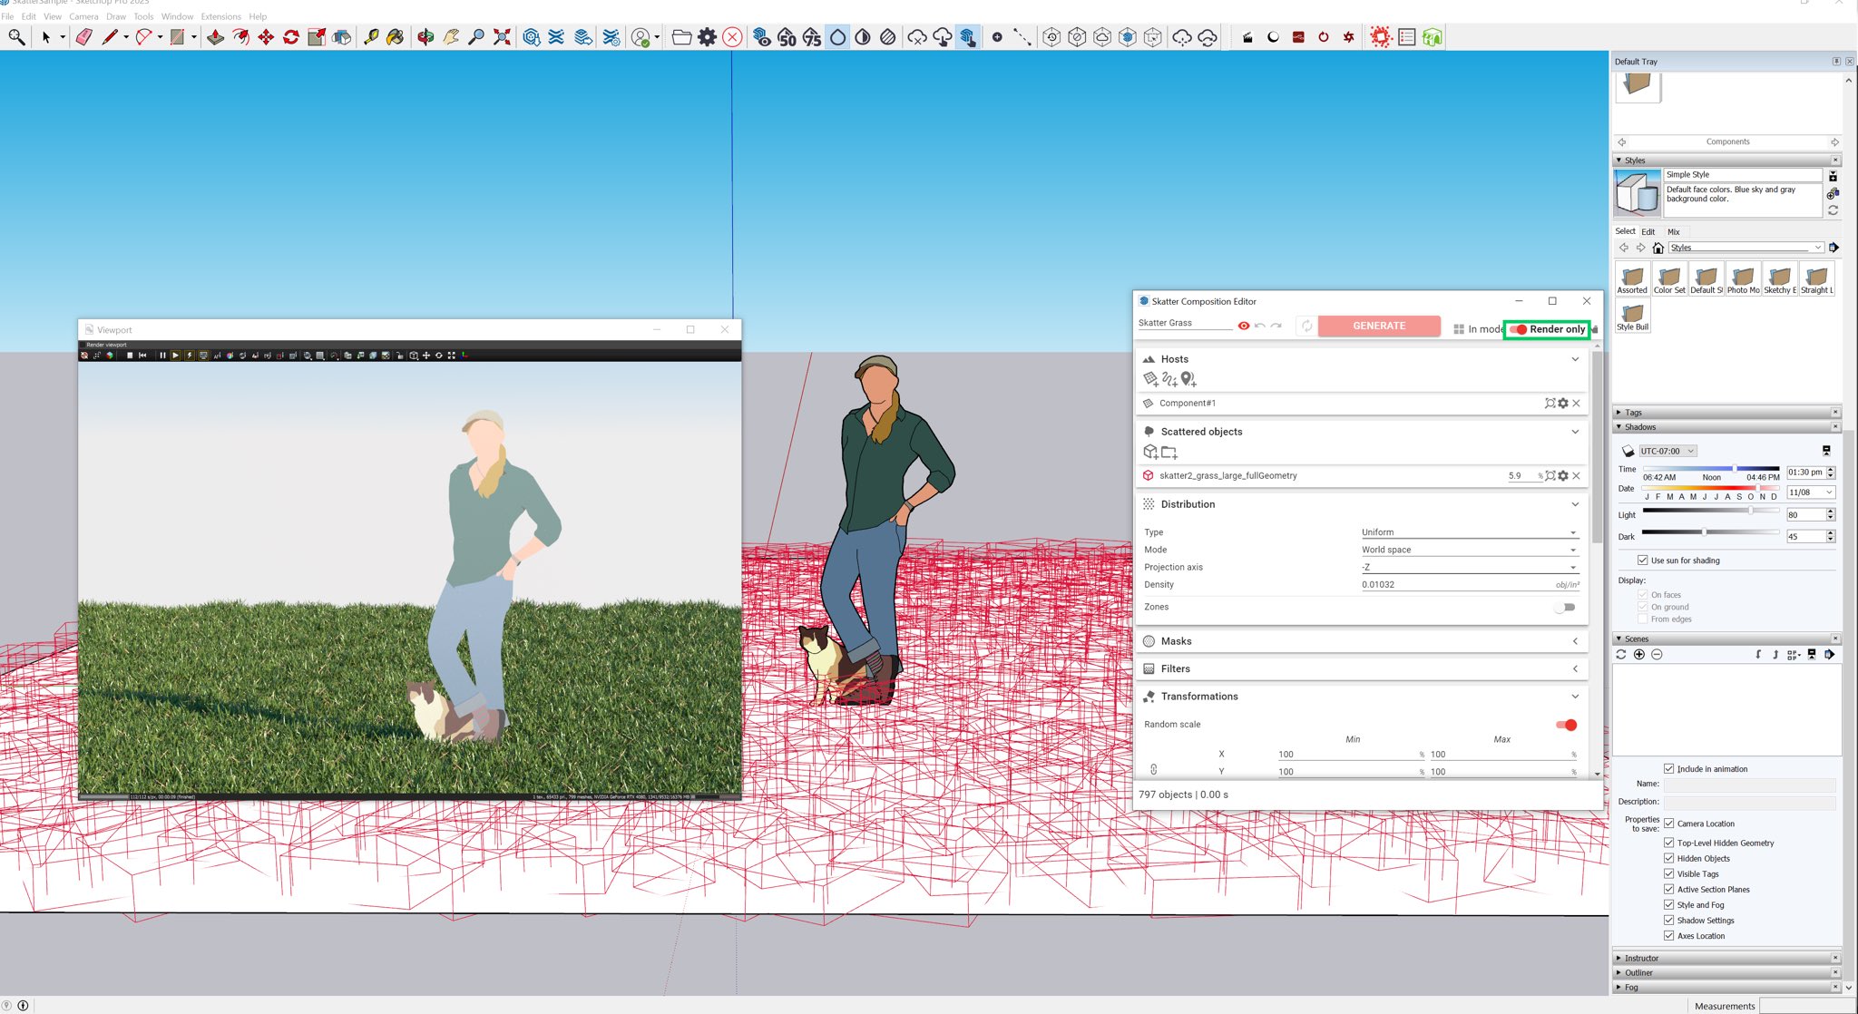This screenshot has width=1858, height=1014.
Task: Select the Paint Bucket tool
Action: [395, 37]
